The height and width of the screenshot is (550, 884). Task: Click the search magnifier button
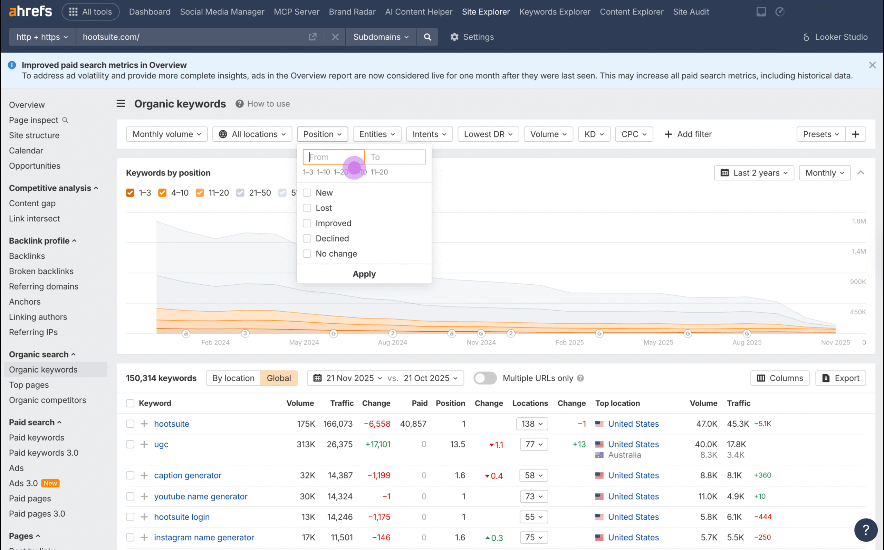[x=427, y=37]
